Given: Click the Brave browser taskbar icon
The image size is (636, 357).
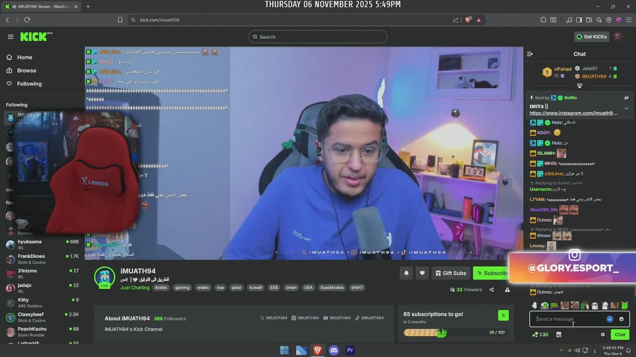Looking at the screenshot, I should pyautogui.click(x=318, y=350).
